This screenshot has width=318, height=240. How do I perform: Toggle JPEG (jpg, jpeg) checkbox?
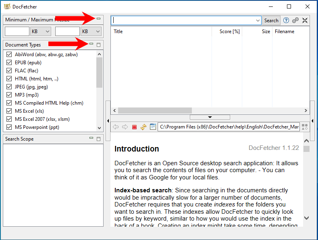(9, 87)
